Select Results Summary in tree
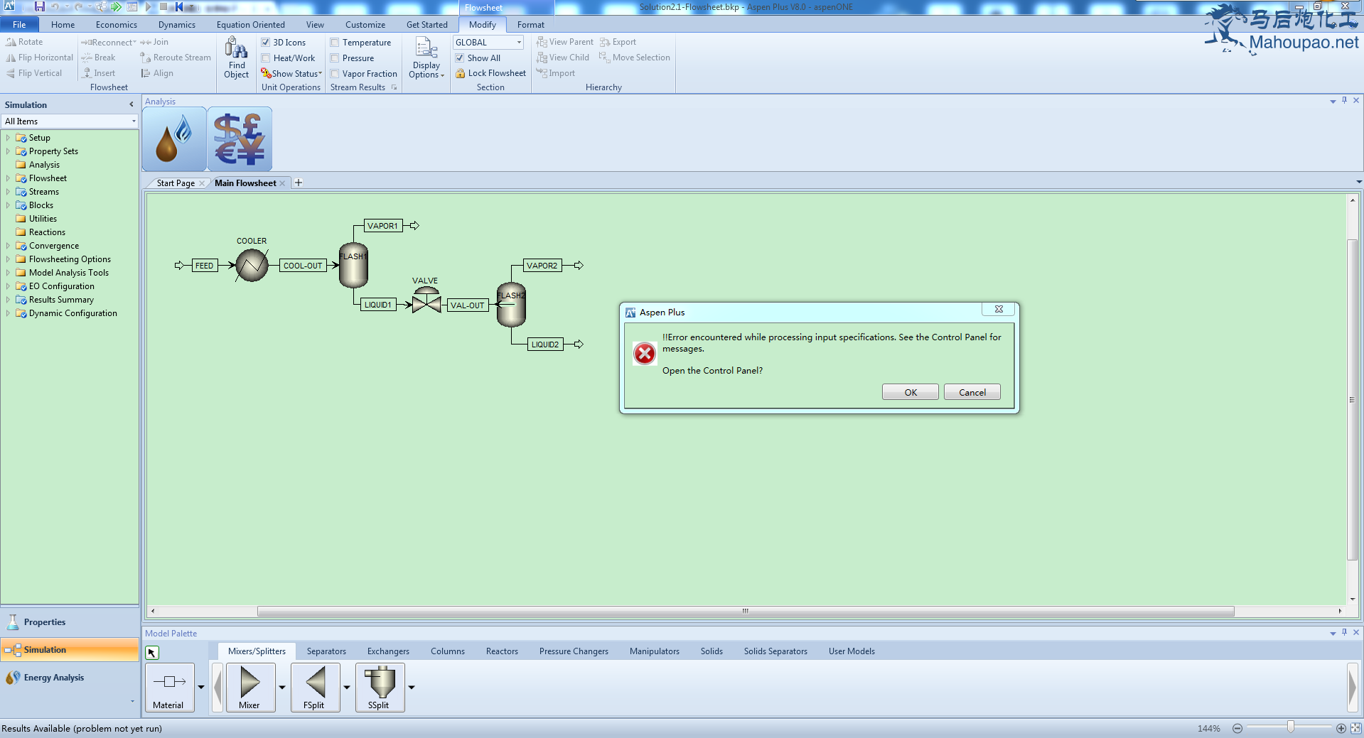Viewport: 1364px width, 738px height. pyautogui.click(x=61, y=300)
